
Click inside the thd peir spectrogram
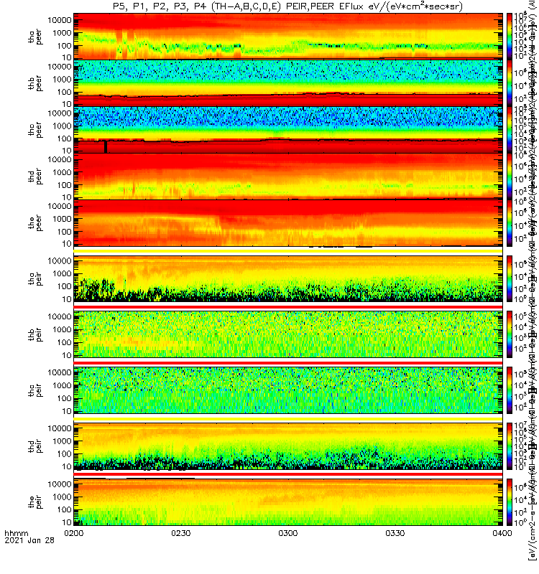click(x=288, y=446)
